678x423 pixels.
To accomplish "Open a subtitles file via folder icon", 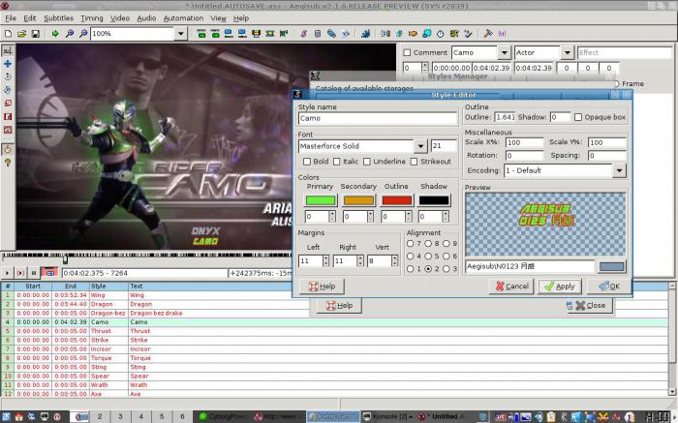I will (x=21, y=33).
